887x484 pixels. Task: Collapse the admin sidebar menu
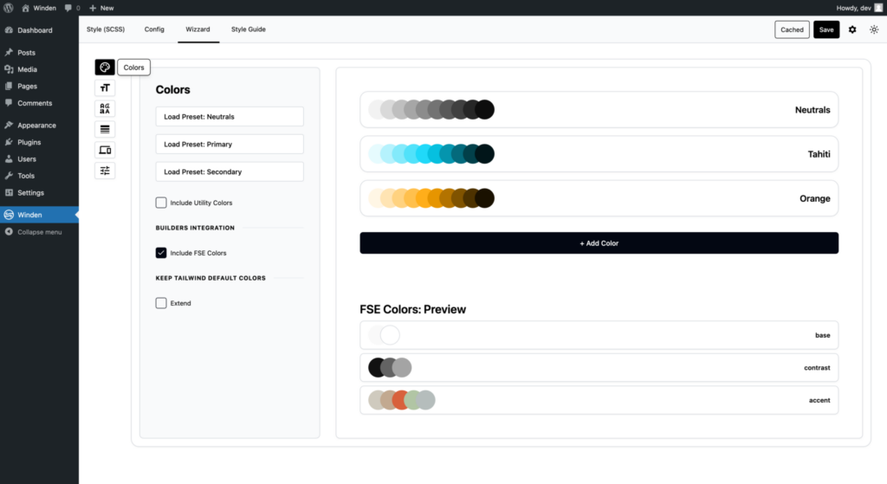coord(39,232)
